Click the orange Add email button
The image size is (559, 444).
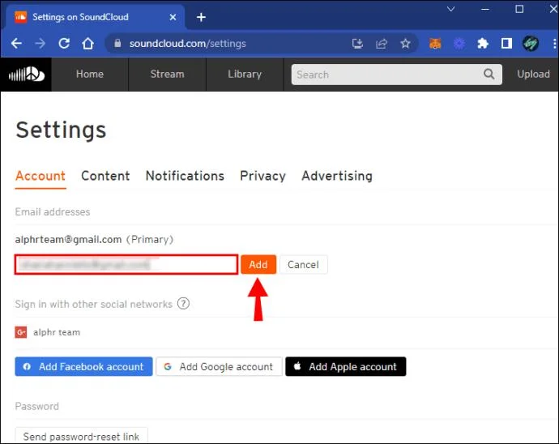tap(258, 265)
